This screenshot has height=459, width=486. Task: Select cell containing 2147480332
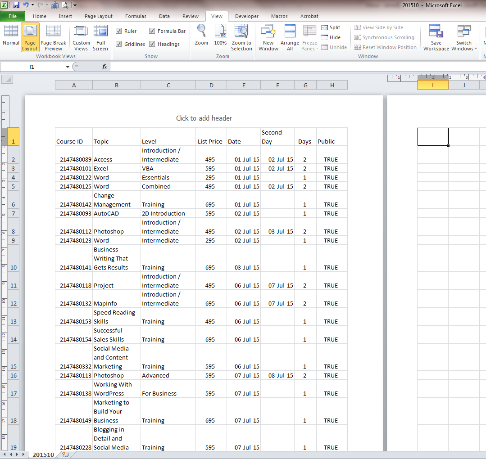tap(74, 357)
